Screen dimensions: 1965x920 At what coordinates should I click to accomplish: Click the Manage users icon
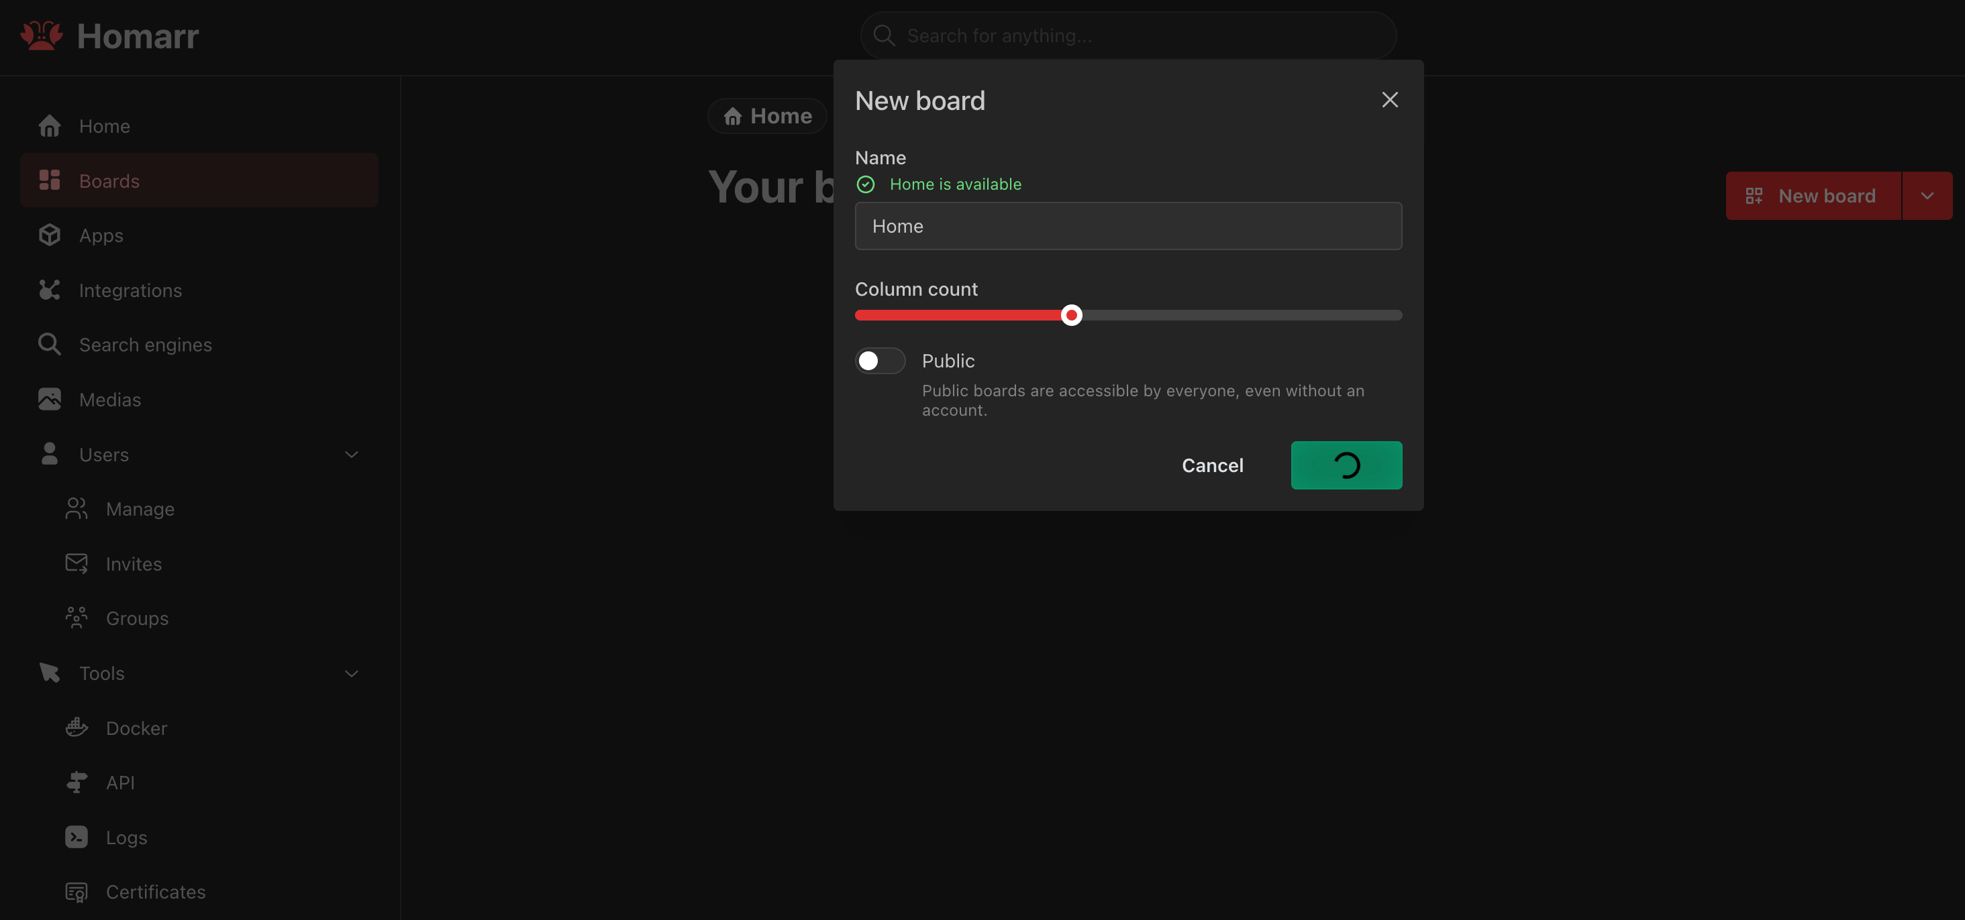[77, 509]
